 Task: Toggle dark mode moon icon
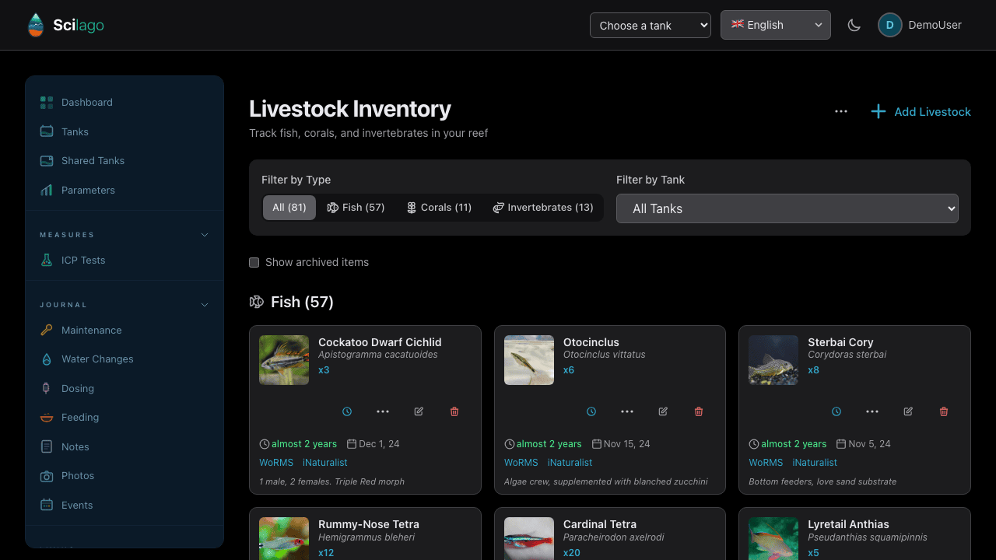[x=854, y=25]
